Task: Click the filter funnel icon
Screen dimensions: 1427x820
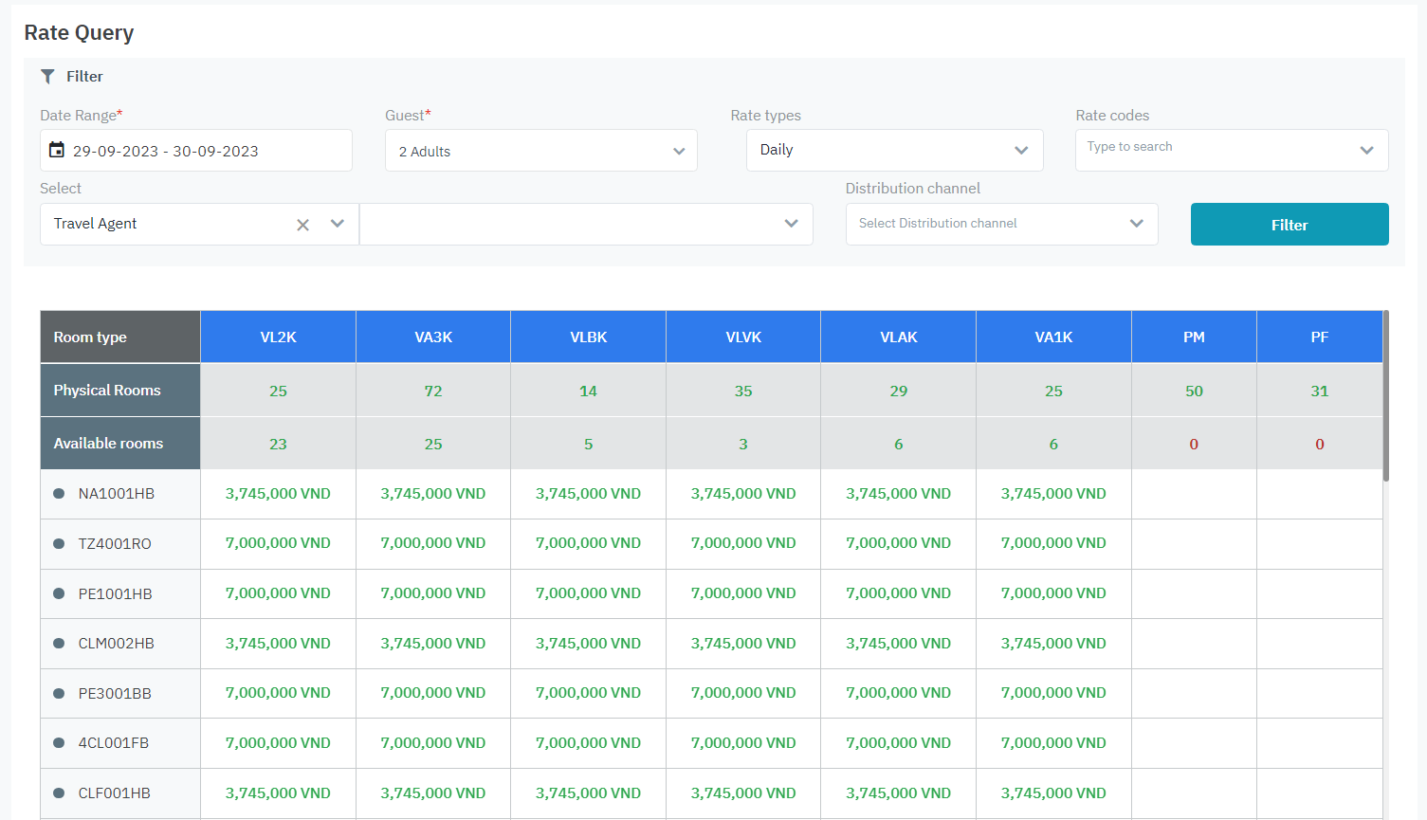Action: [47, 76]
